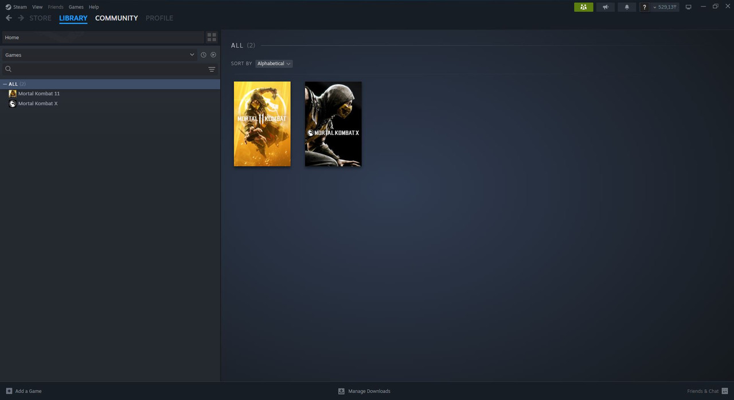Toggle ready-to-play filter icon

213,55
